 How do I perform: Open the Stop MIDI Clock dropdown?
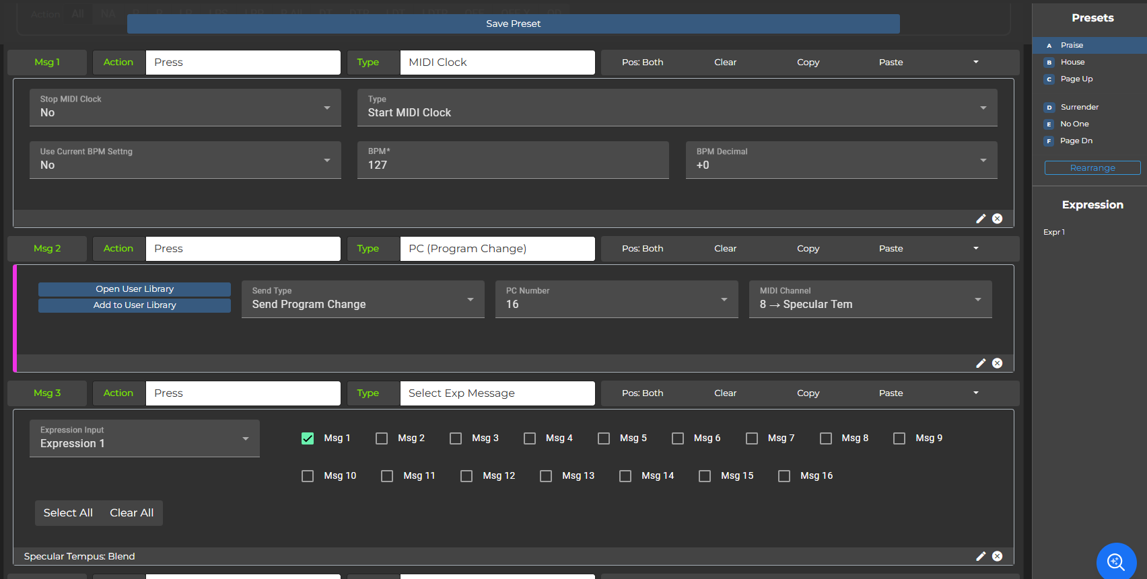185,108
